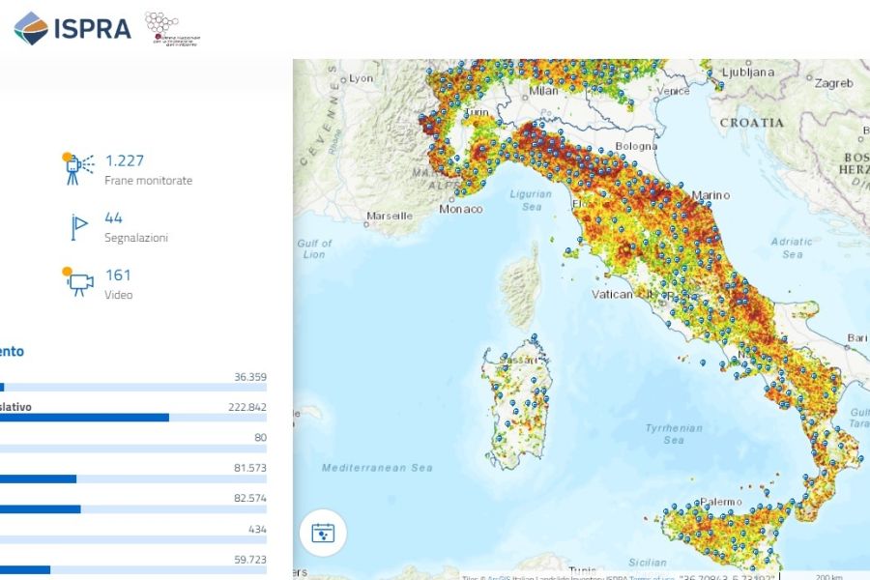Click the Segnalazioni flag icon
This screenshot has height=580, width=870.
click(78, 227)
